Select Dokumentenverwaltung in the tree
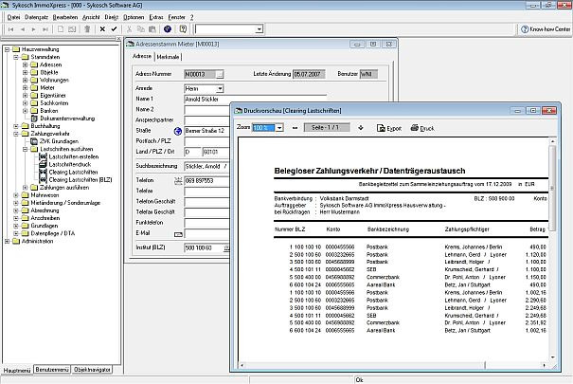This screenshot has width=573, height=384. click(67, 119)
